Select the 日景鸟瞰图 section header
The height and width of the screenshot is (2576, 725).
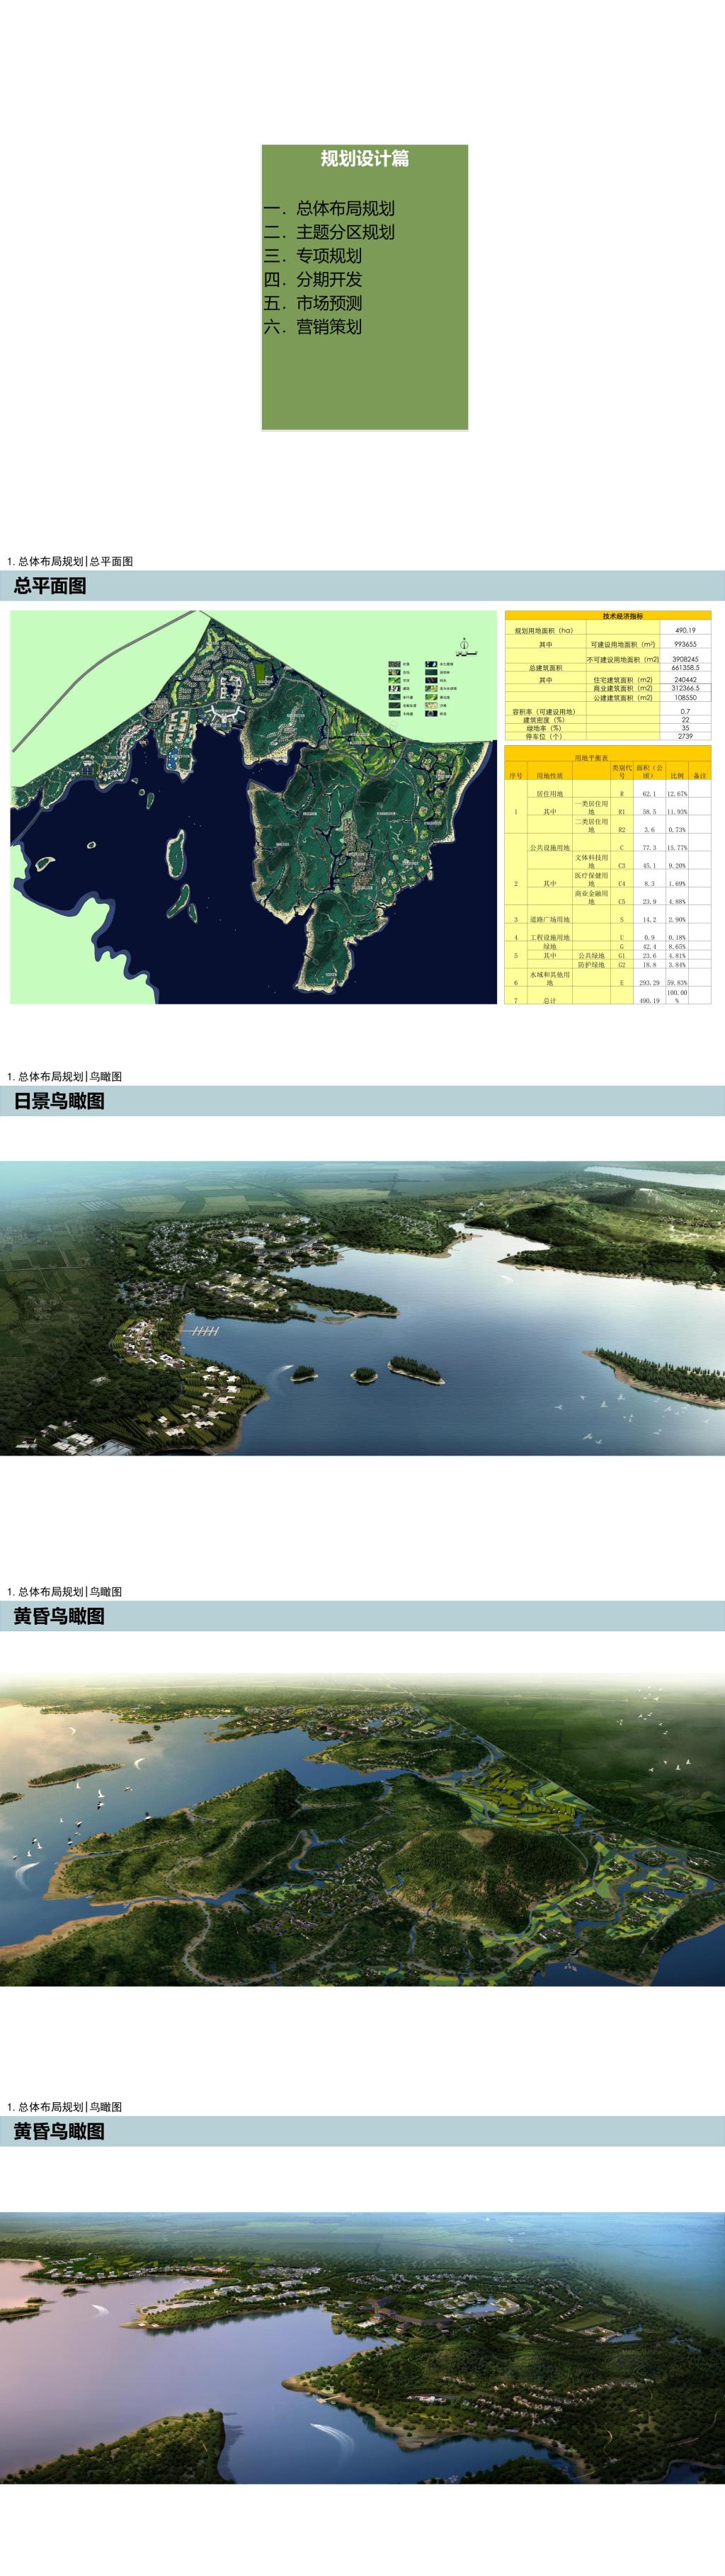point(59,1100)
